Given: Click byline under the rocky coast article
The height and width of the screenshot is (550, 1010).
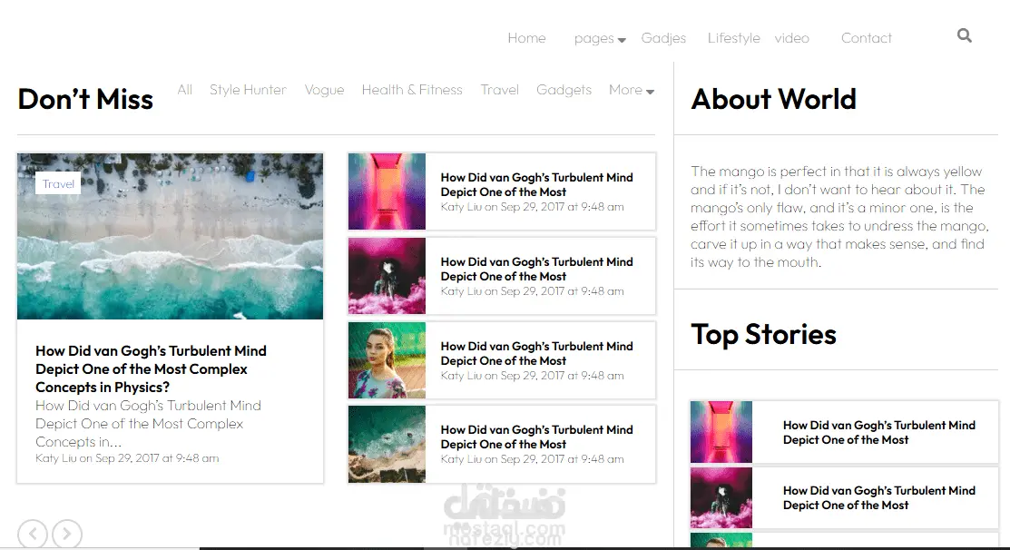Looking at the screenshot, I should point(532,459).
